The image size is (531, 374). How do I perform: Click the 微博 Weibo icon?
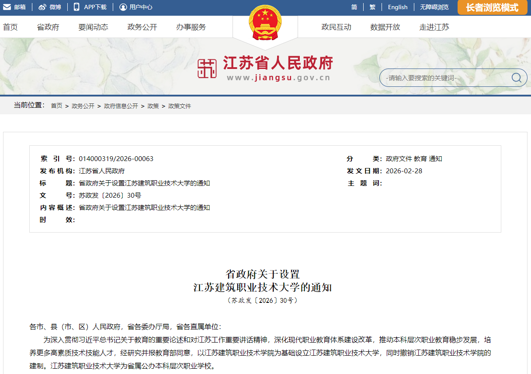[x=41, y=7]
